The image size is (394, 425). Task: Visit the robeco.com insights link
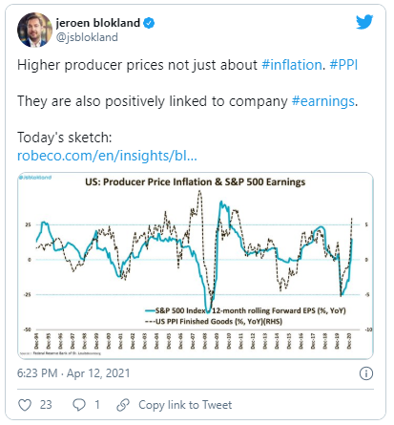pyautogui.click(x=107, y=156)
